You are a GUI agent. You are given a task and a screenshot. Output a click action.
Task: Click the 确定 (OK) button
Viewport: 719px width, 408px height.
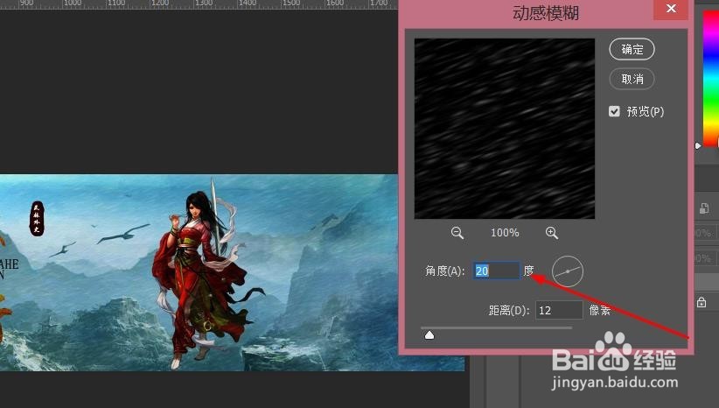coord(632,49)
